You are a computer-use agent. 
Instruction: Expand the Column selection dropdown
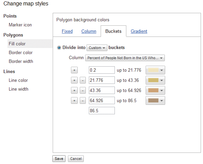point(125,58)
